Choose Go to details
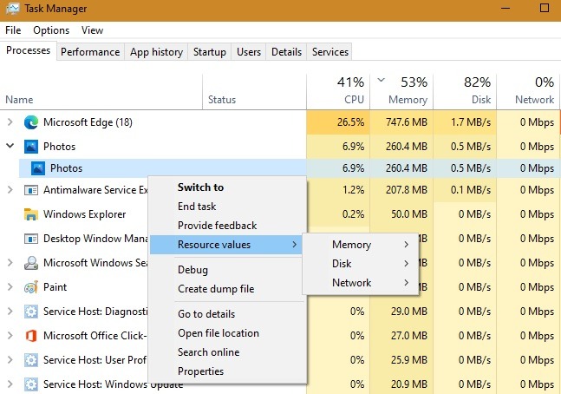 pos(227,314)
